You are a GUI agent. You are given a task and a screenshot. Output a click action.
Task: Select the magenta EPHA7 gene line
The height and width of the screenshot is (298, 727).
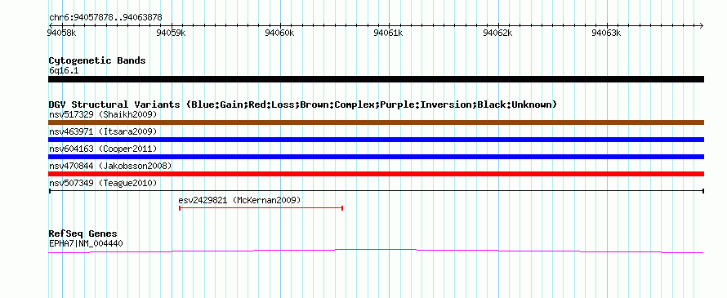[x=376, y=251]
